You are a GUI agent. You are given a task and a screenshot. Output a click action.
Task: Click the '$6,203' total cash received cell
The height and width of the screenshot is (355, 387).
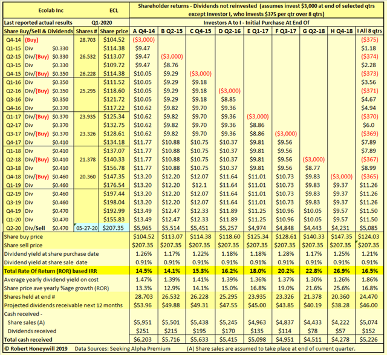click(x=143, y=339)
